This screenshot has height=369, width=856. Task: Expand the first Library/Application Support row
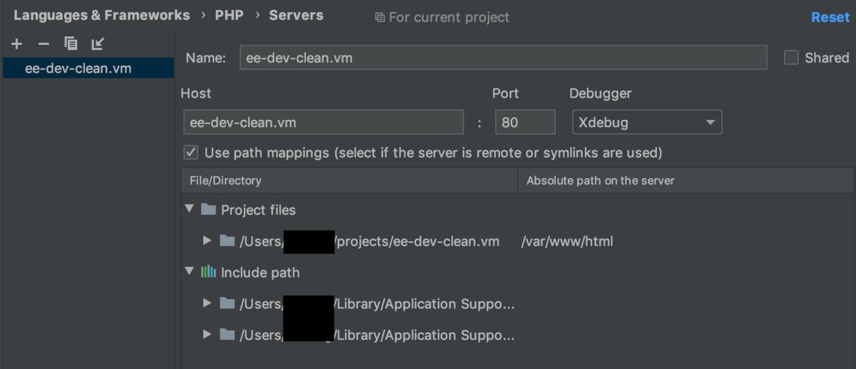click(x=208, y=303)
